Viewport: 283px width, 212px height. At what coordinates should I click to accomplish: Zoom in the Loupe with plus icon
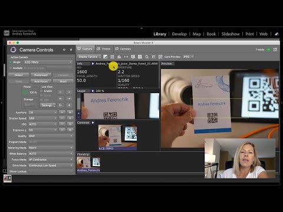tap(78, 113)
